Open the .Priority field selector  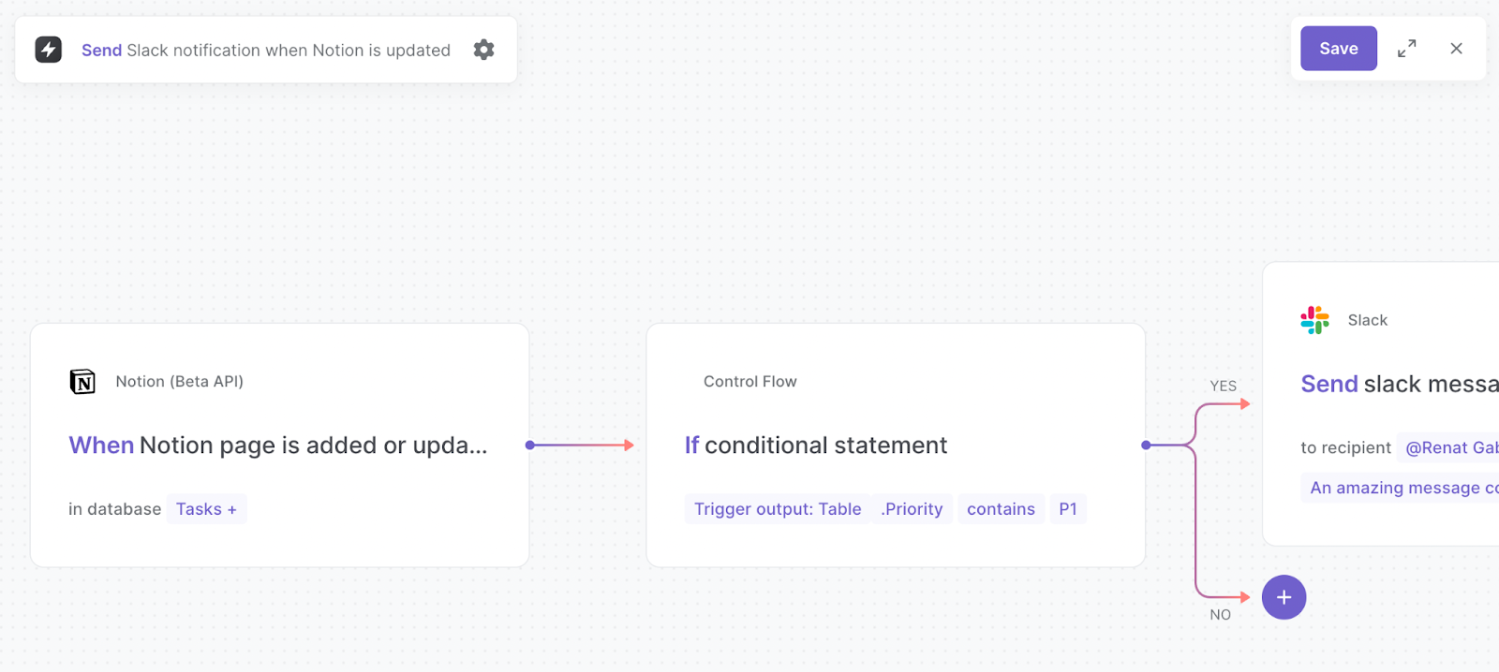(x=911, y=508)
